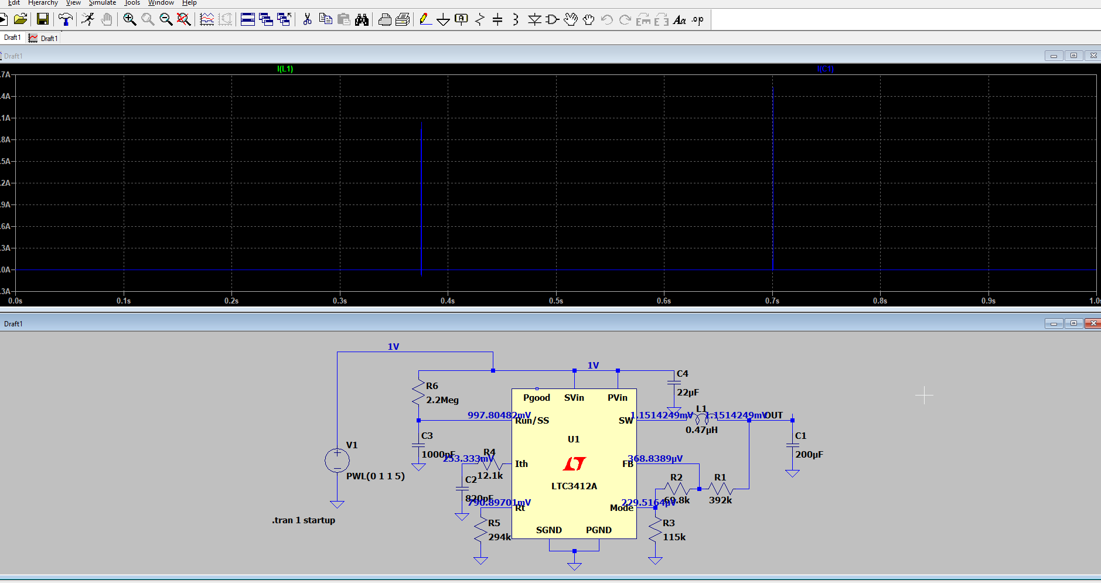Select the Cut scissors tool
Image resolution: width=1101 pixels, height=583 pixels.
[x=307, y=19]
